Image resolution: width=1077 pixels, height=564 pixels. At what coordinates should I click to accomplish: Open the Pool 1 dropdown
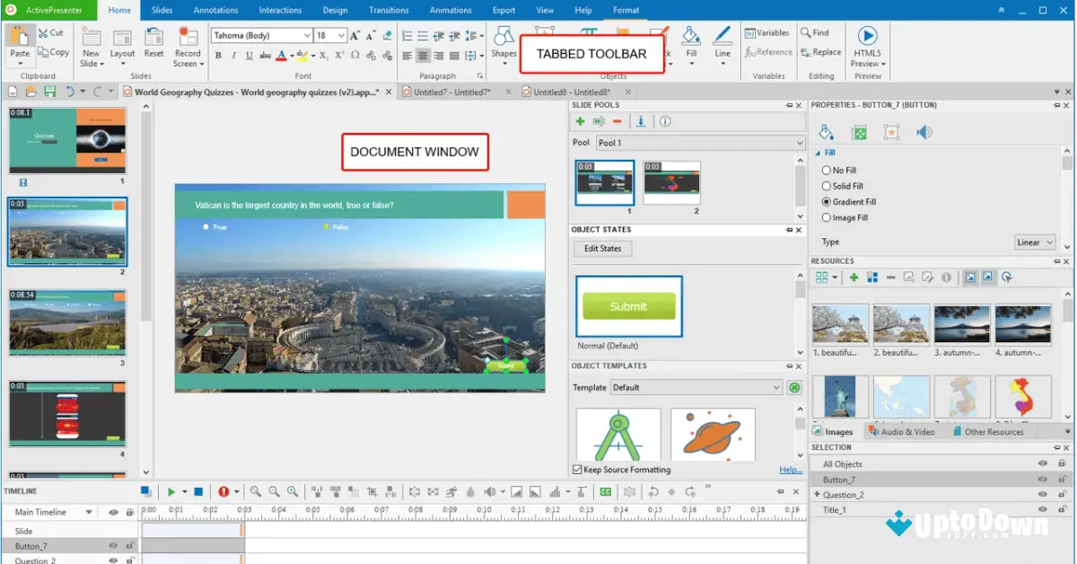click(797, 142)
